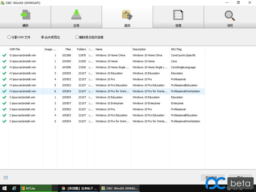The image size is (256, 192).
Task: Launch Internet Explorer from taskbar
Action: (14, 188)
